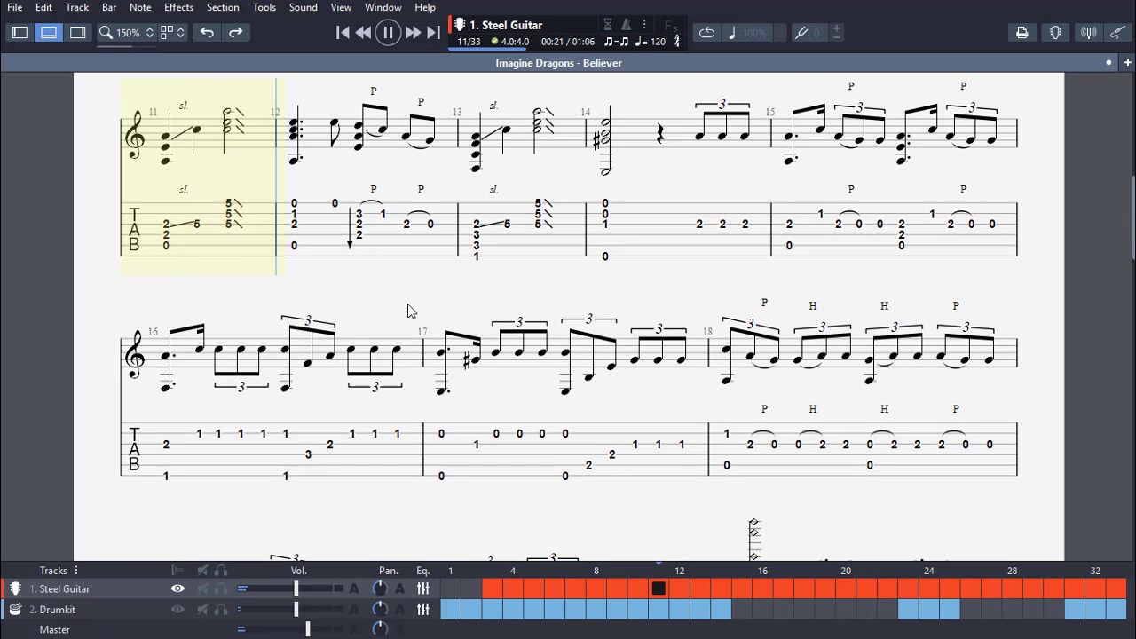Click the tempo value 120
This screenshot has width=1136, height=639.
point(658,42)
